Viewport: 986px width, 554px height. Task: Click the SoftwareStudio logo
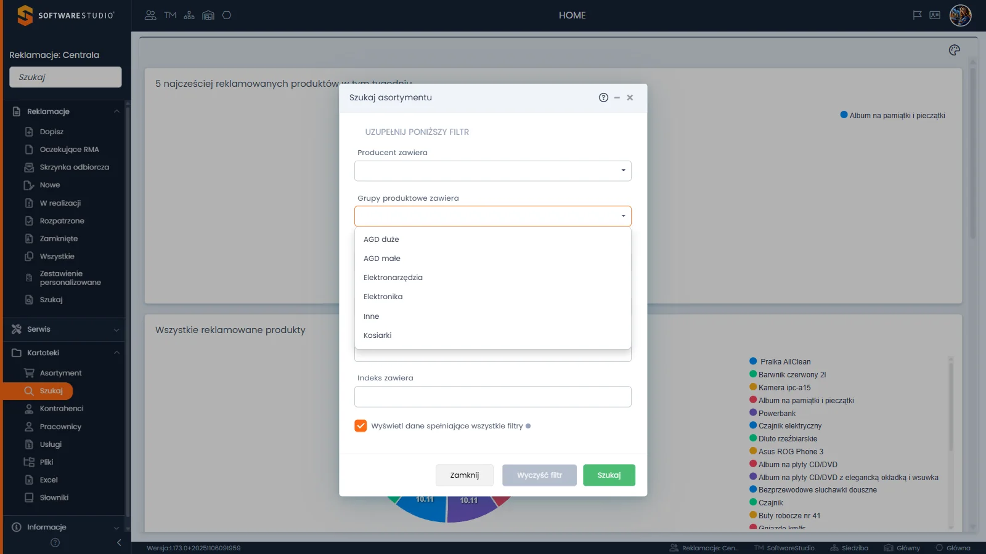click(65, 15)
